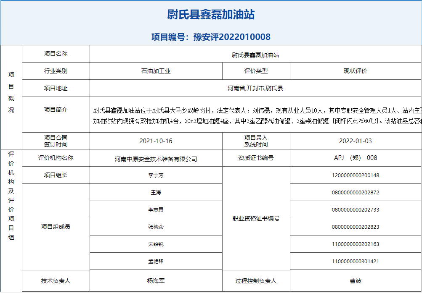Select the team leader name 李宇芳
422x293 pixels.
156,175
